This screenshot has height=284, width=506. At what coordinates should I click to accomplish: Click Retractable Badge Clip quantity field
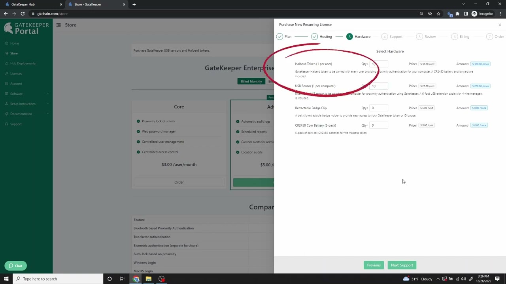pos(378,108)
